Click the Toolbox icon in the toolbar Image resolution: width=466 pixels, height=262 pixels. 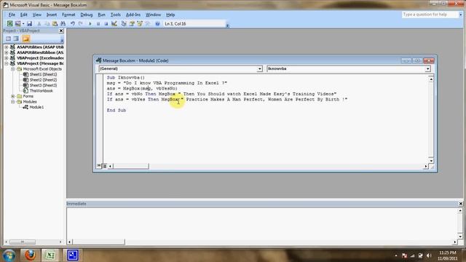pos(148,23)
